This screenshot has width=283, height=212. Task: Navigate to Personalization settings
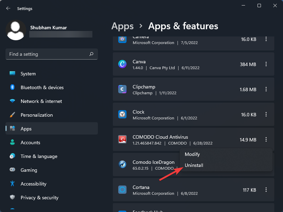click(x=37, y=115)
